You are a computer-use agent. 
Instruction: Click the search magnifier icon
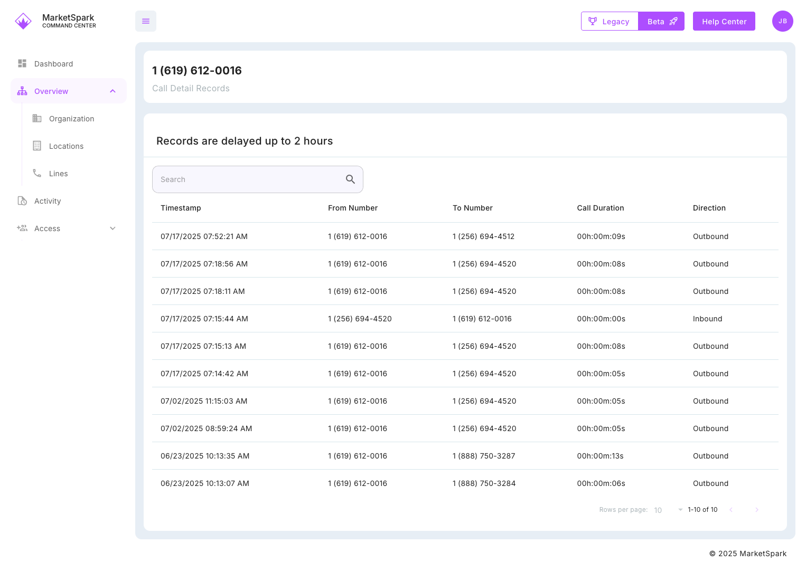350,179
